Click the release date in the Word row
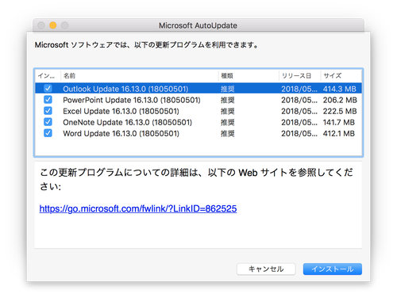This screenshot has width=397, height=294. tap(299, 133)
